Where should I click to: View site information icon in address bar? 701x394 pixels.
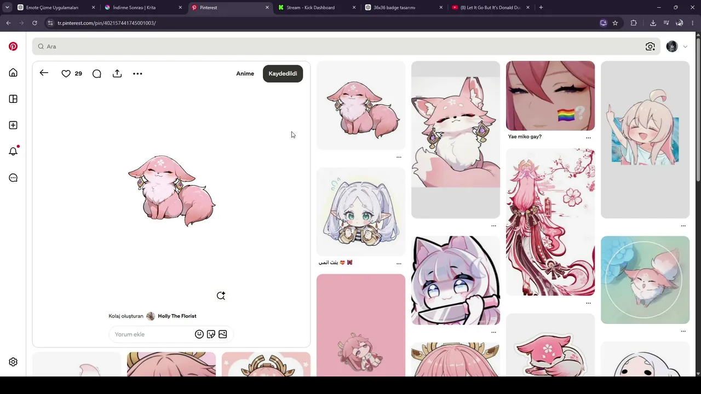50,23
